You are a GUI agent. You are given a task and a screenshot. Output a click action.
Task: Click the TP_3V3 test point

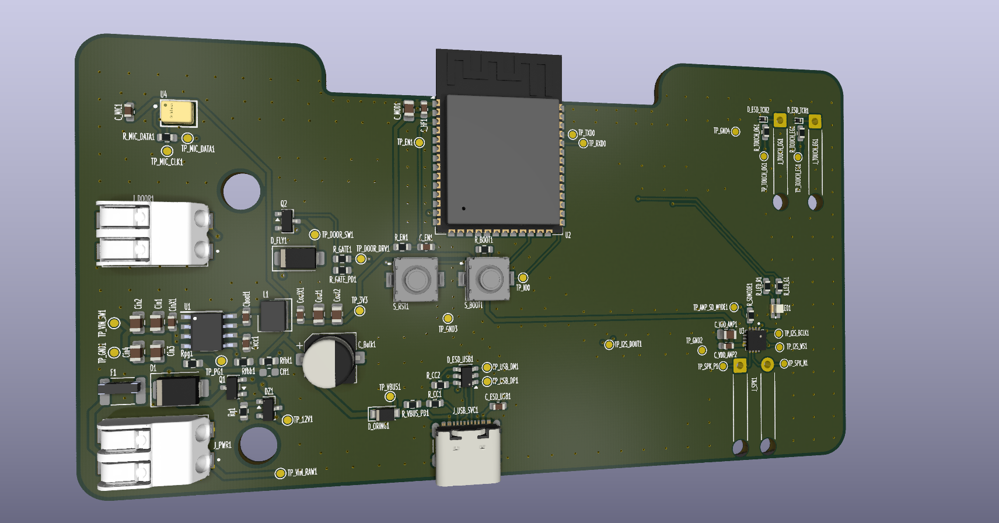359,311
